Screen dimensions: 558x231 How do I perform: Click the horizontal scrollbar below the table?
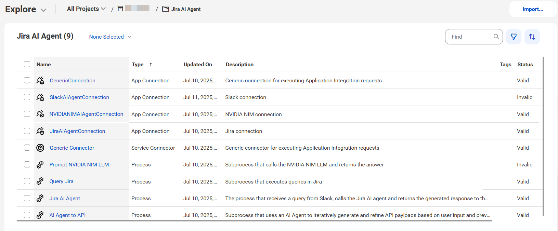pyautogui.click(x=255, y=221)
